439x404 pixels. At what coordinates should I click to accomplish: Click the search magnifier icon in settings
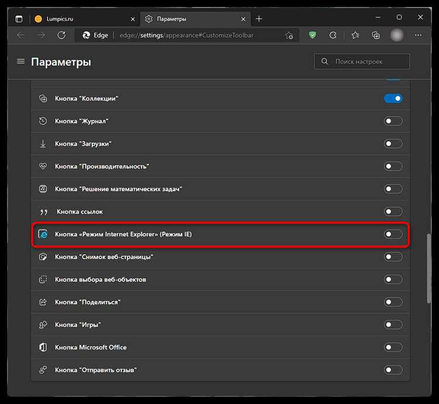point(324,61)
